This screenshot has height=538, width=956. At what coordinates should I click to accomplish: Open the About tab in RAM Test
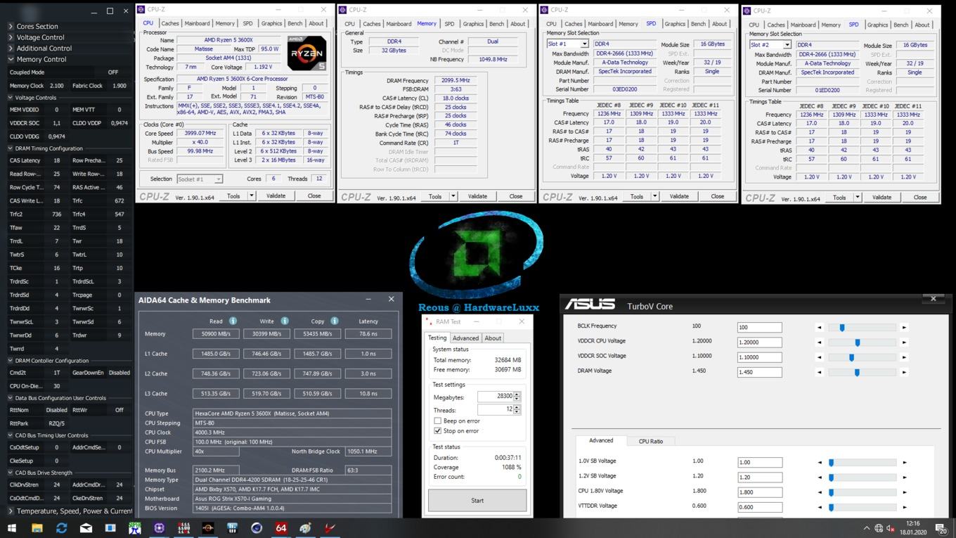tap(493, 338)
